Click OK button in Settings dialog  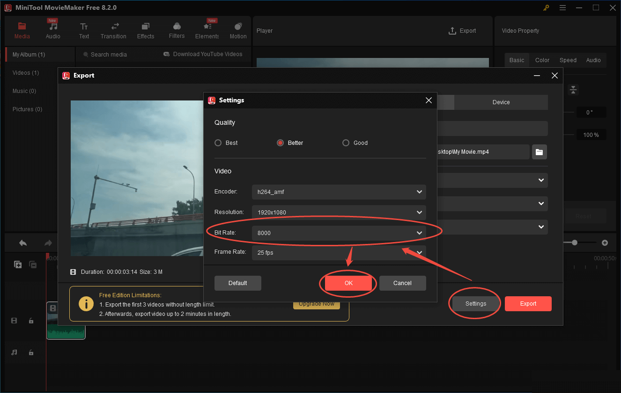[x=348, y=283]
